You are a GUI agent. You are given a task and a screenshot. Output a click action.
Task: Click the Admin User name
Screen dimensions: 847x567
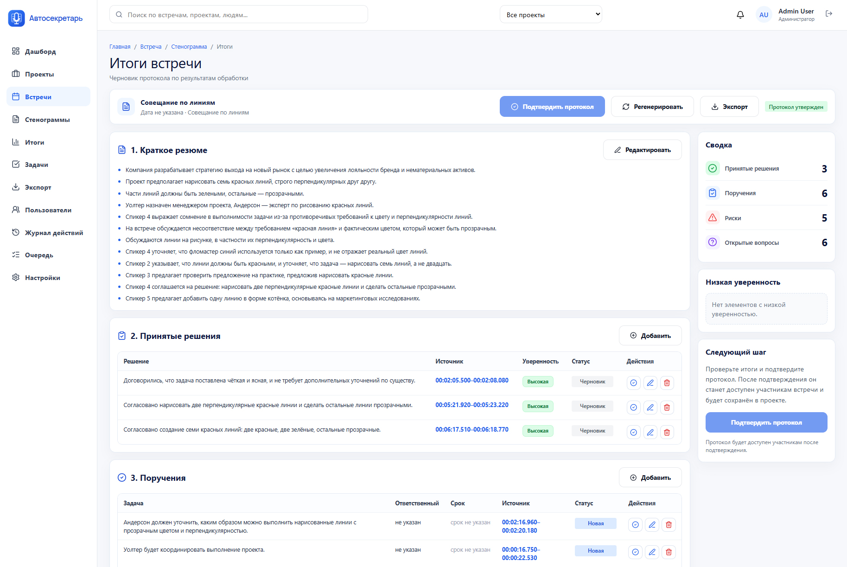(x=796, y=11)
